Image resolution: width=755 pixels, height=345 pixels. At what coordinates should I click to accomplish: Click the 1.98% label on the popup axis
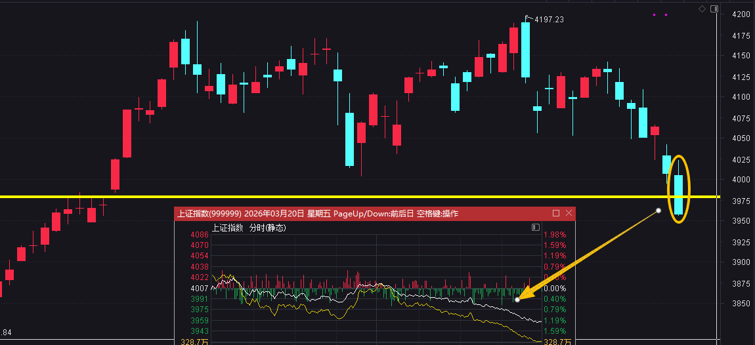[x=553, y=235]
